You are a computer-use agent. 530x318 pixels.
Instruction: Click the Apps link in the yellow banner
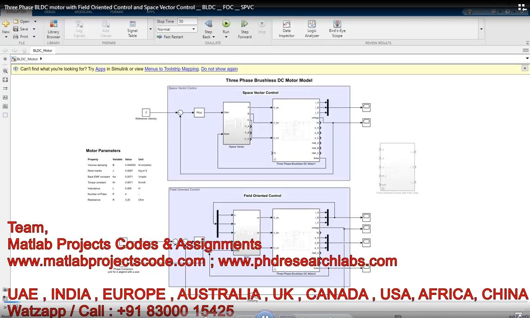[100, 69]
